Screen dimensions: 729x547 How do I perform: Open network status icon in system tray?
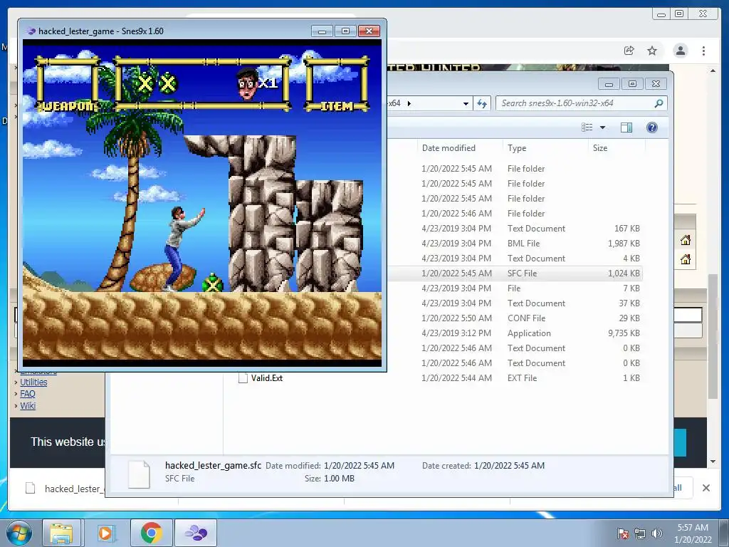click(640, 533)
